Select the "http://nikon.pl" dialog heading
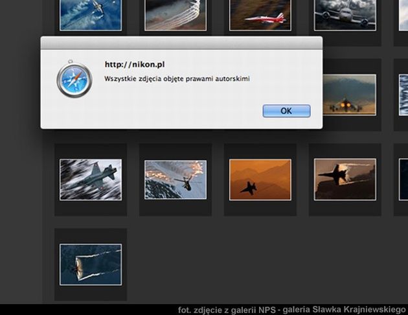The height and width of the screenshot is (315, 408). 135,64
